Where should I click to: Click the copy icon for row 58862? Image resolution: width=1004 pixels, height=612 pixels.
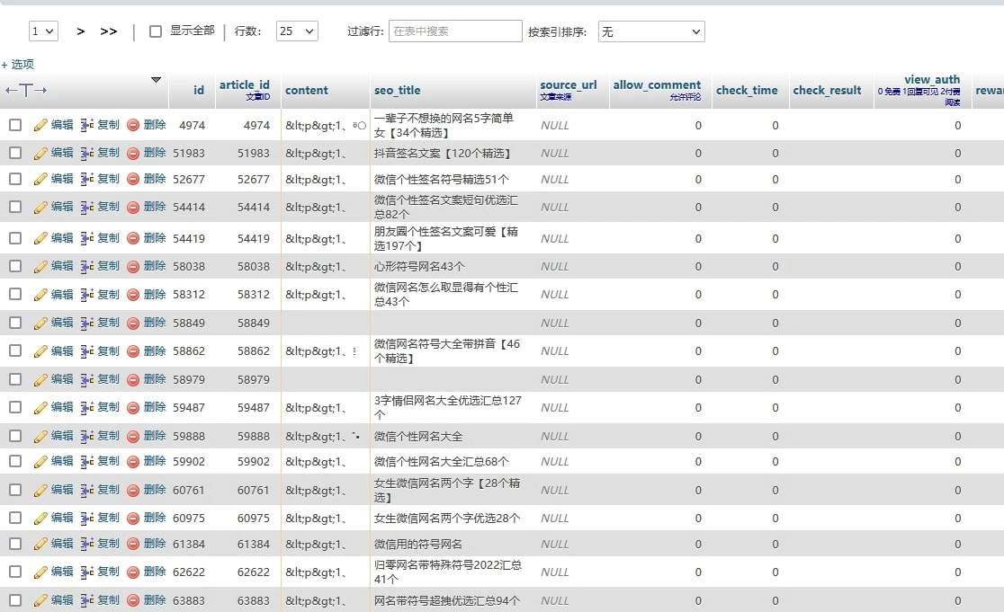[87, 352]
